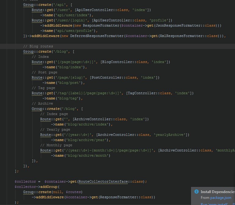Click PostController class reference

pos(107,77)
